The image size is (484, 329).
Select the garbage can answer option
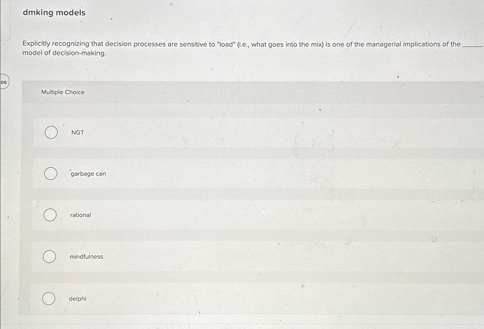pos(51,173)
